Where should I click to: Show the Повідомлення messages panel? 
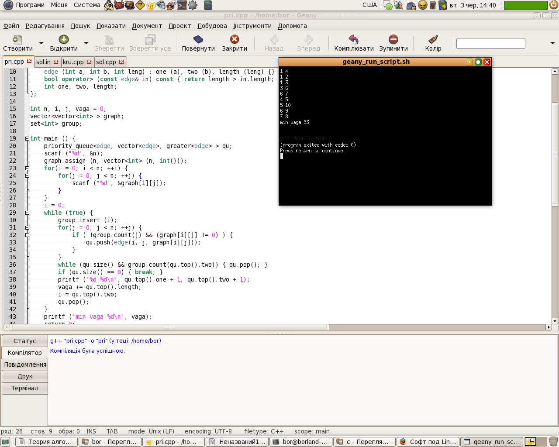pyautogui.click(x=25, y=364)
